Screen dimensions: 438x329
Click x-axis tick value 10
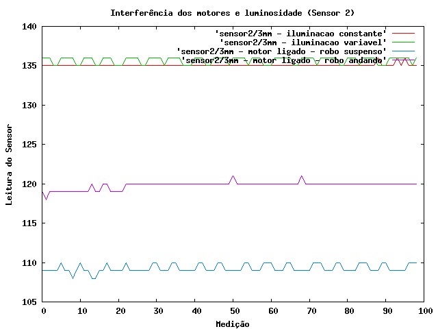(82, 311)
